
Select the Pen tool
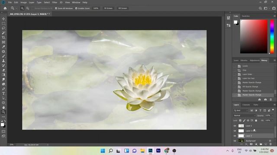click(x=3, y=89)
